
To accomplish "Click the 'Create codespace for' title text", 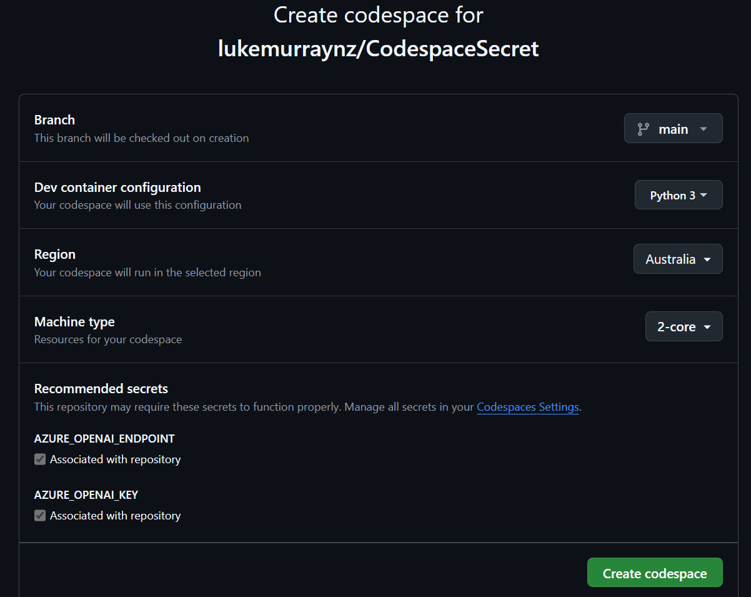I will 379,15.
